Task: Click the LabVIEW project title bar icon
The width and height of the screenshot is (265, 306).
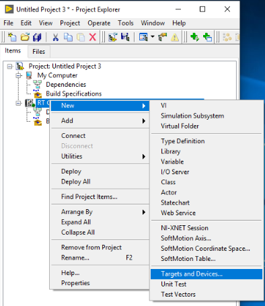Action: (x=9, y=9)
